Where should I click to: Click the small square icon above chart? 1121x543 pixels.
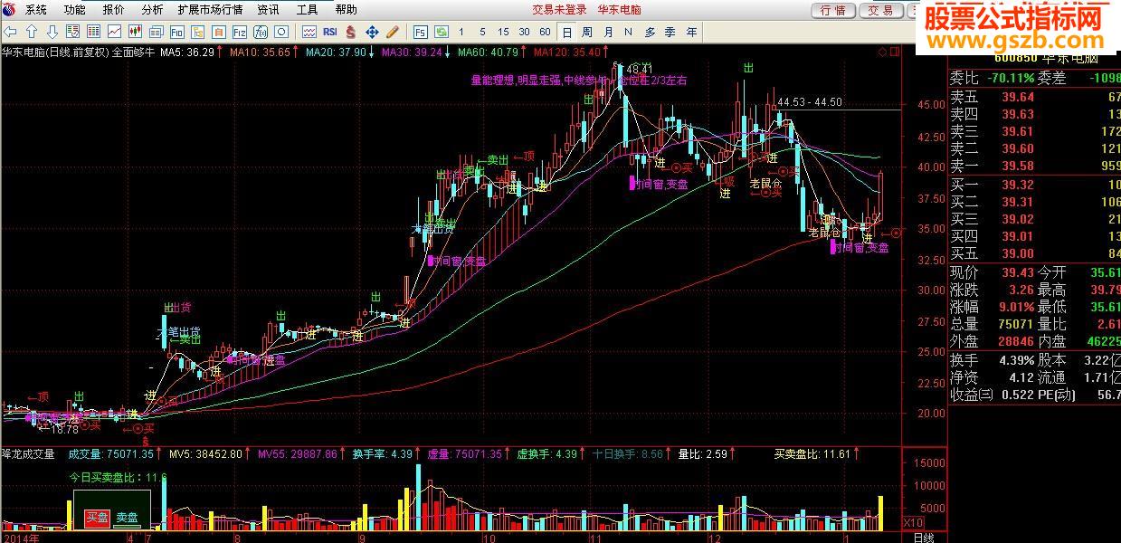[895, 52]
